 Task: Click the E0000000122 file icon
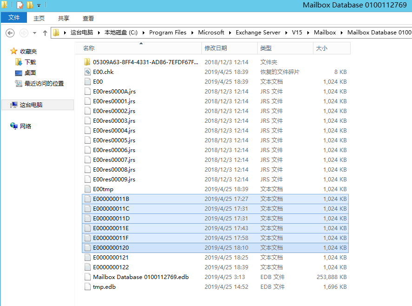(87, 267)
